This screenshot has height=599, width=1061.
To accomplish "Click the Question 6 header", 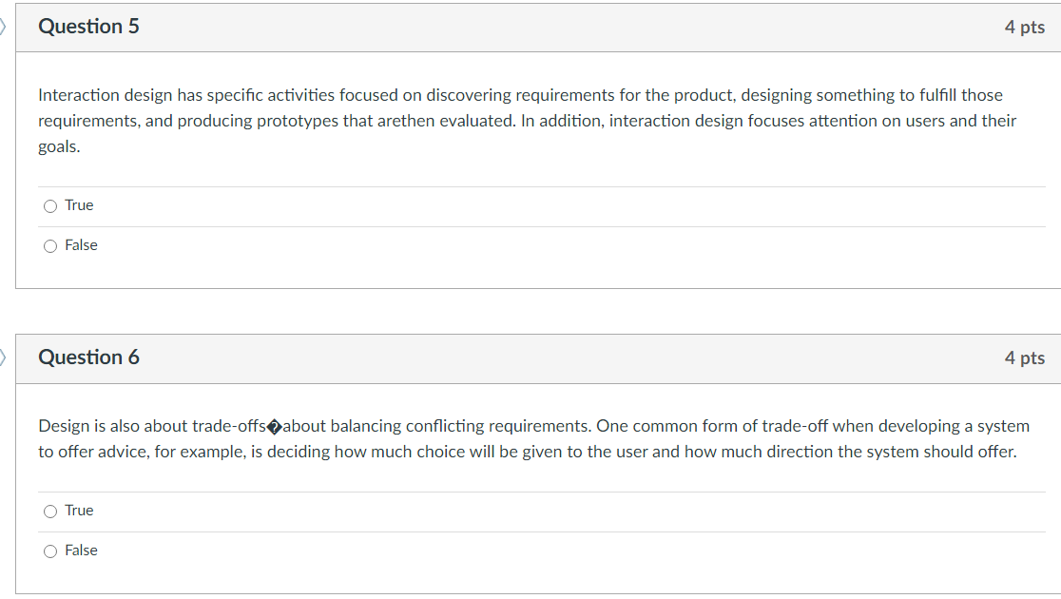I will coord(88,357).
